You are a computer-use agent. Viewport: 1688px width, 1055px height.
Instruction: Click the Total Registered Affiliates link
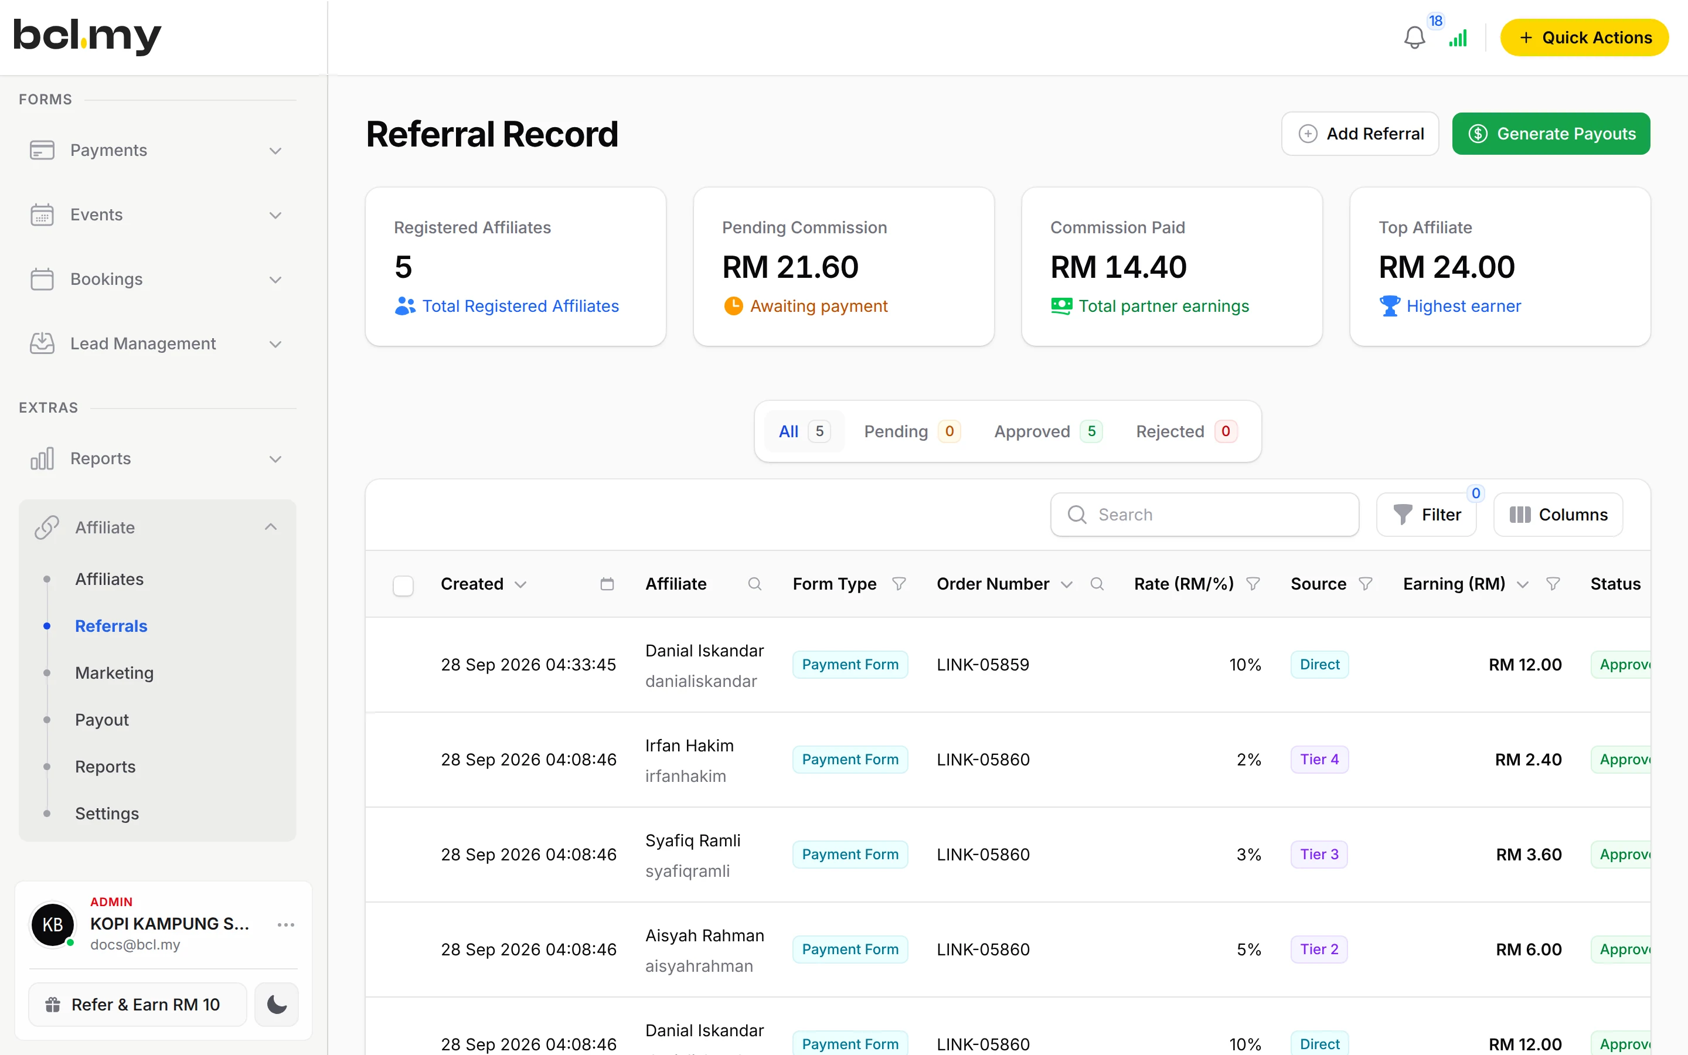coord(520,305)
